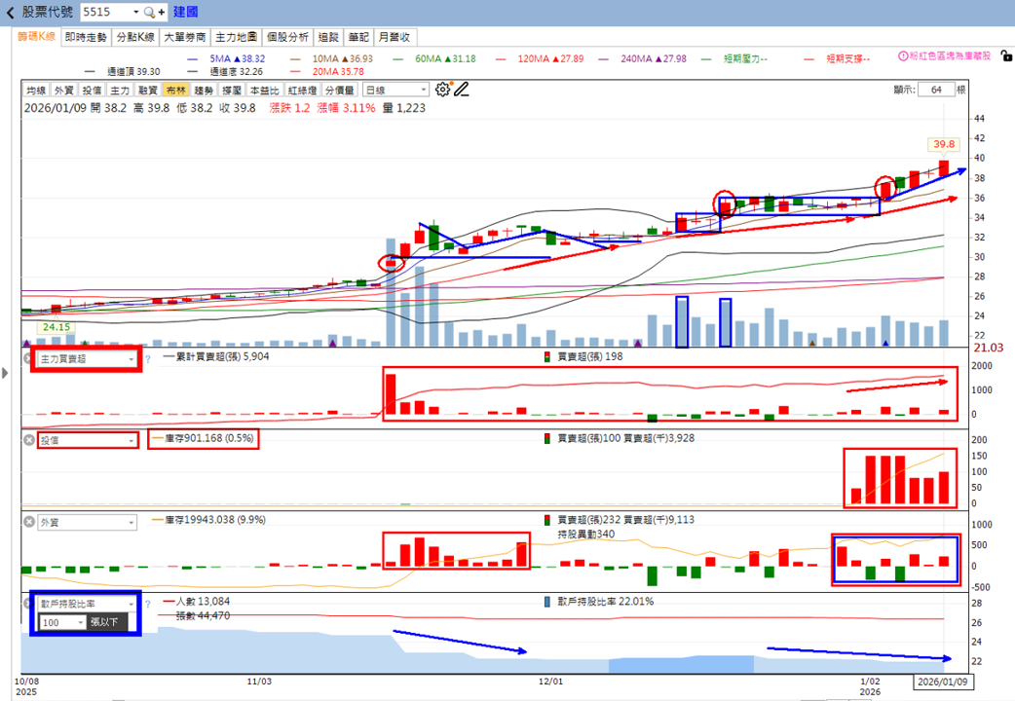This screenshot has width=1015, height=701.
Task: Click the 2026/01/09 date marker
Action: point(943,682)
